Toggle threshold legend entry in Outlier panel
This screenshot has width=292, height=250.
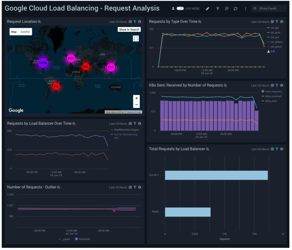82,239
